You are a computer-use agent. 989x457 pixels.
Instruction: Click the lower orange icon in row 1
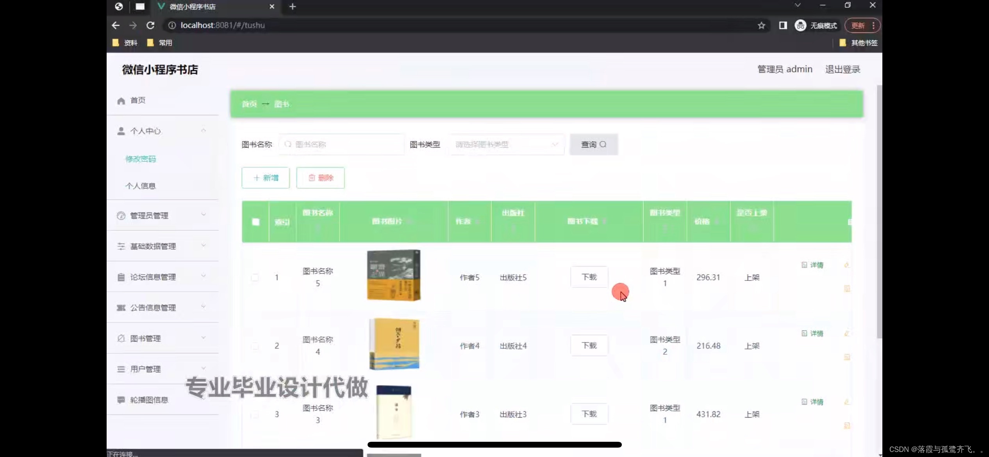coord(847,289)
